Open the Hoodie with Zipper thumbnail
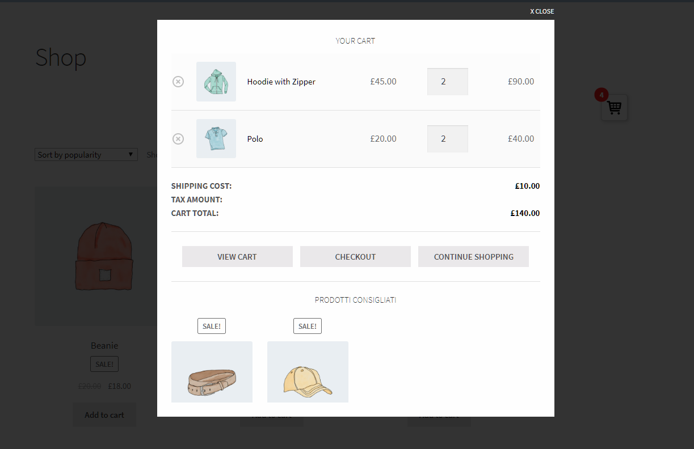The image size is (694, 449). [216, 82]
